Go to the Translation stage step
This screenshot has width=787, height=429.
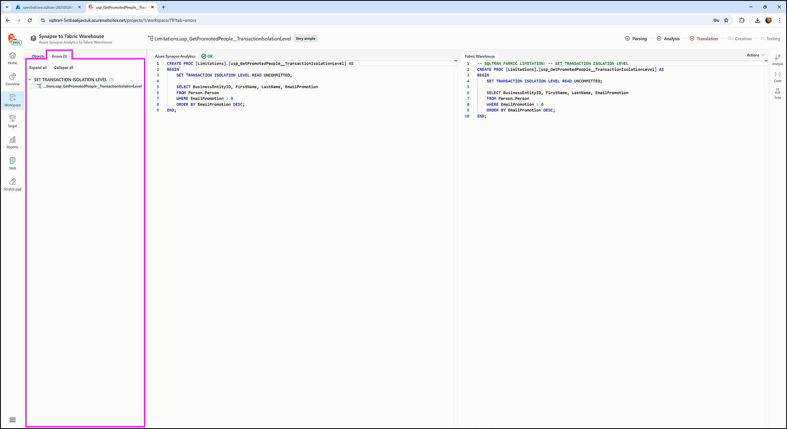707,39
